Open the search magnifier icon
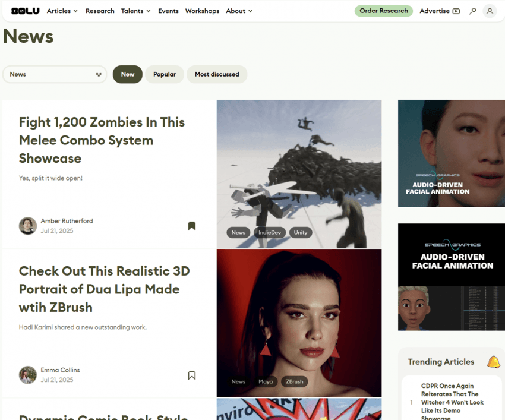This screenshot has width=505, height=420. (472, 11)
